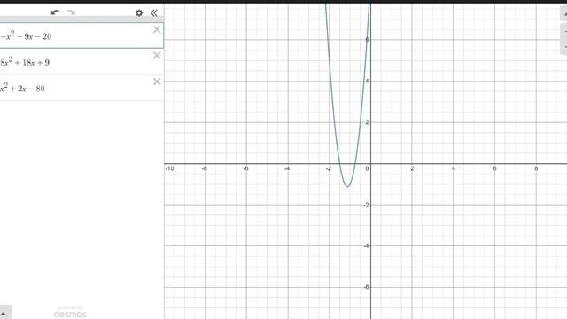
Task: Undo the last action with the undo arrow
Action: point(55,12)
